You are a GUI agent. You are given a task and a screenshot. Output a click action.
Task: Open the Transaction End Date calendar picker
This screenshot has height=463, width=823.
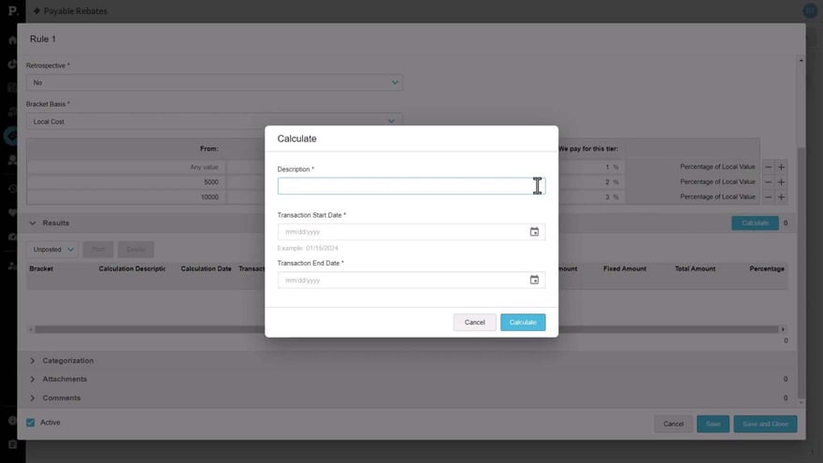pos(534,280)
